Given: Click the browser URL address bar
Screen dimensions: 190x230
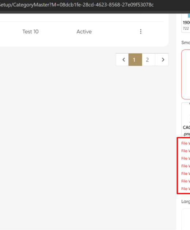Looking at the screenshot, I should point(76,5).
